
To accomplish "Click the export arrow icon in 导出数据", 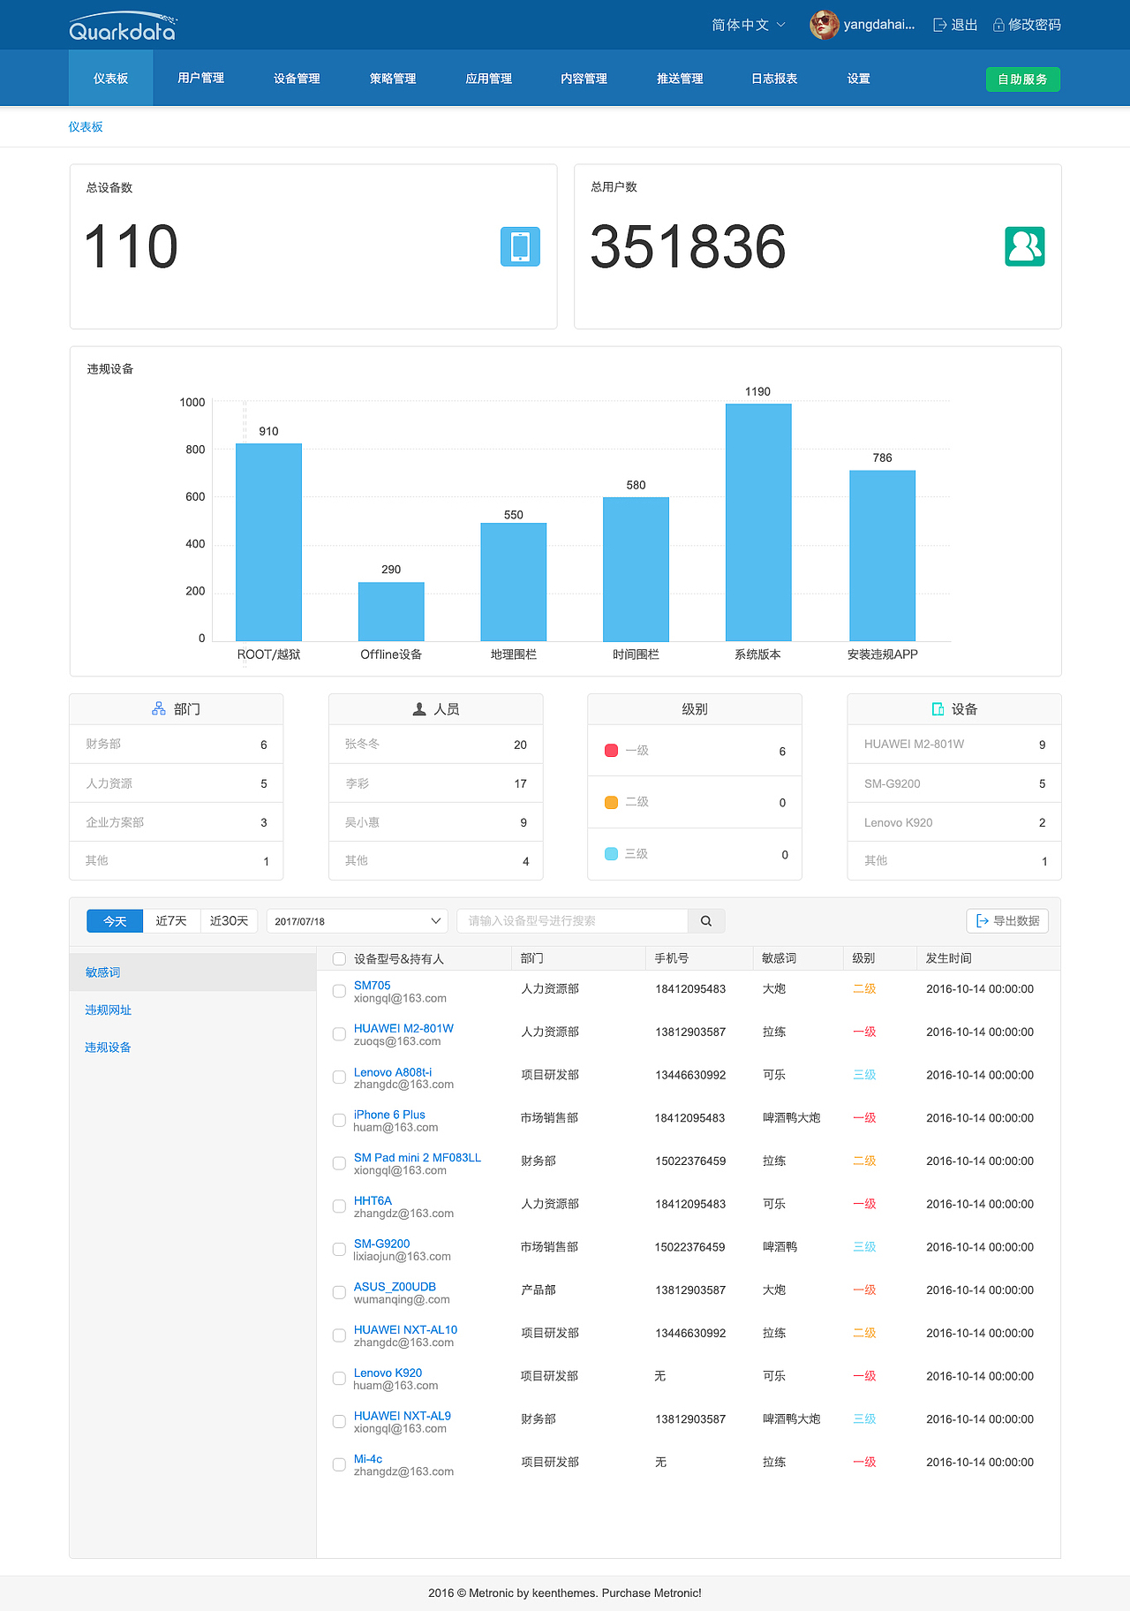I will pyautogui.click(x=982, y=921).
